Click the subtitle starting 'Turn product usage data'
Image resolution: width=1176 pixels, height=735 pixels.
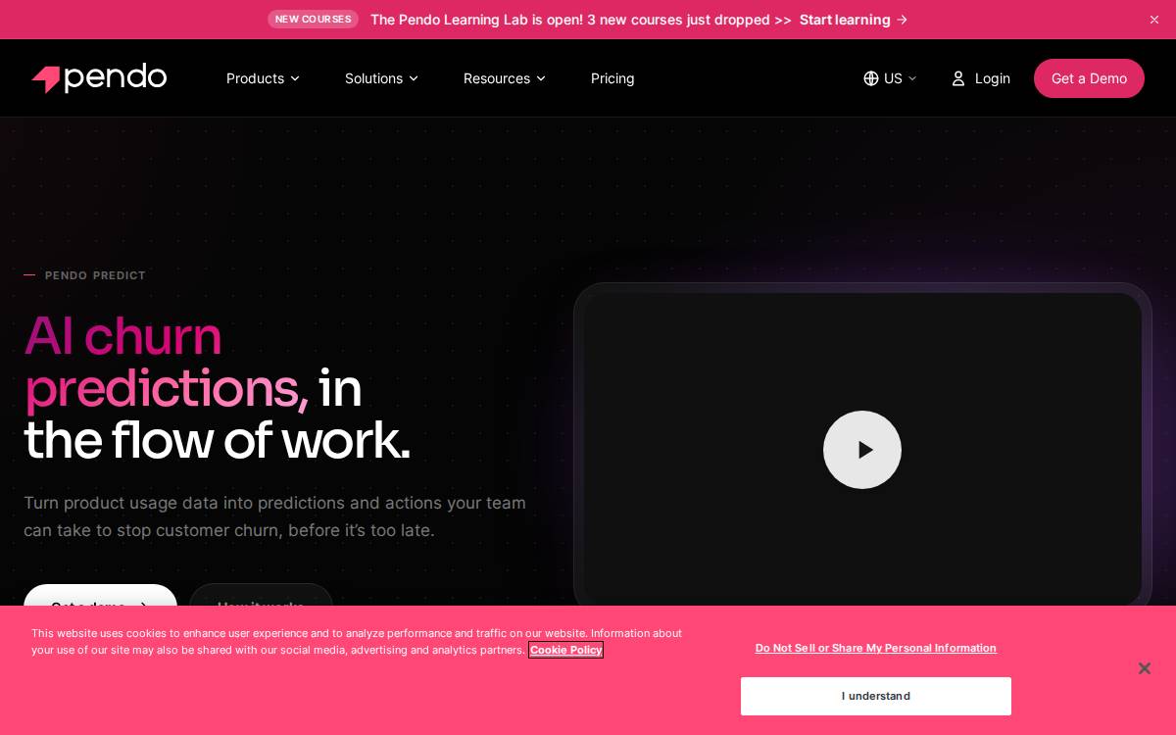click(275, 516)
